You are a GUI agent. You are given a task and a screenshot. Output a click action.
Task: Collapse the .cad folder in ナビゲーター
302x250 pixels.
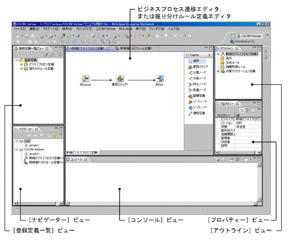click(17, 141)
